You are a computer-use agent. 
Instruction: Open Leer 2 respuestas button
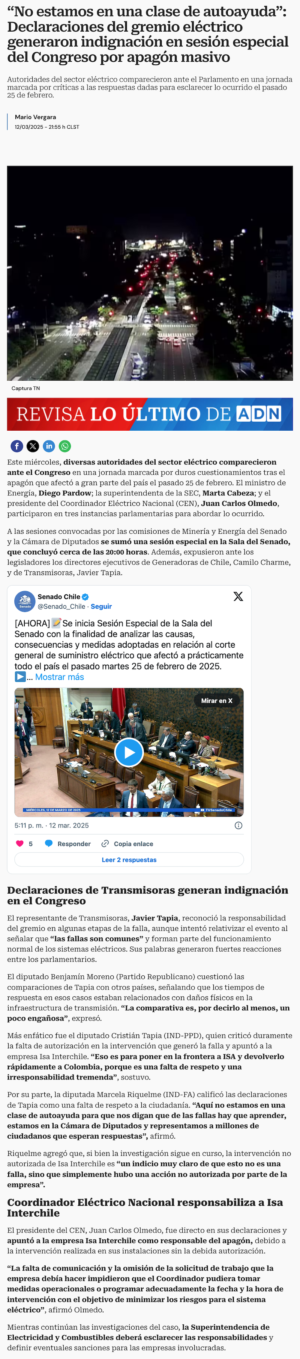129,859
